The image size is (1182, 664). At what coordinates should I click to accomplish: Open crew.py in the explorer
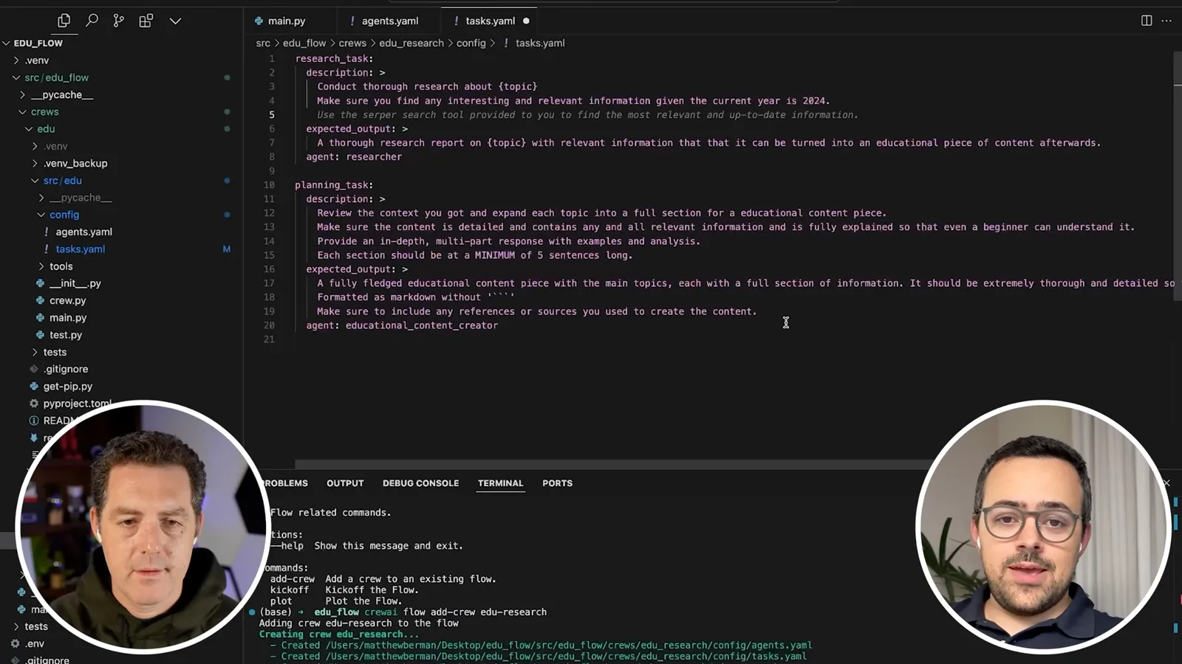[x=67, y=300]
